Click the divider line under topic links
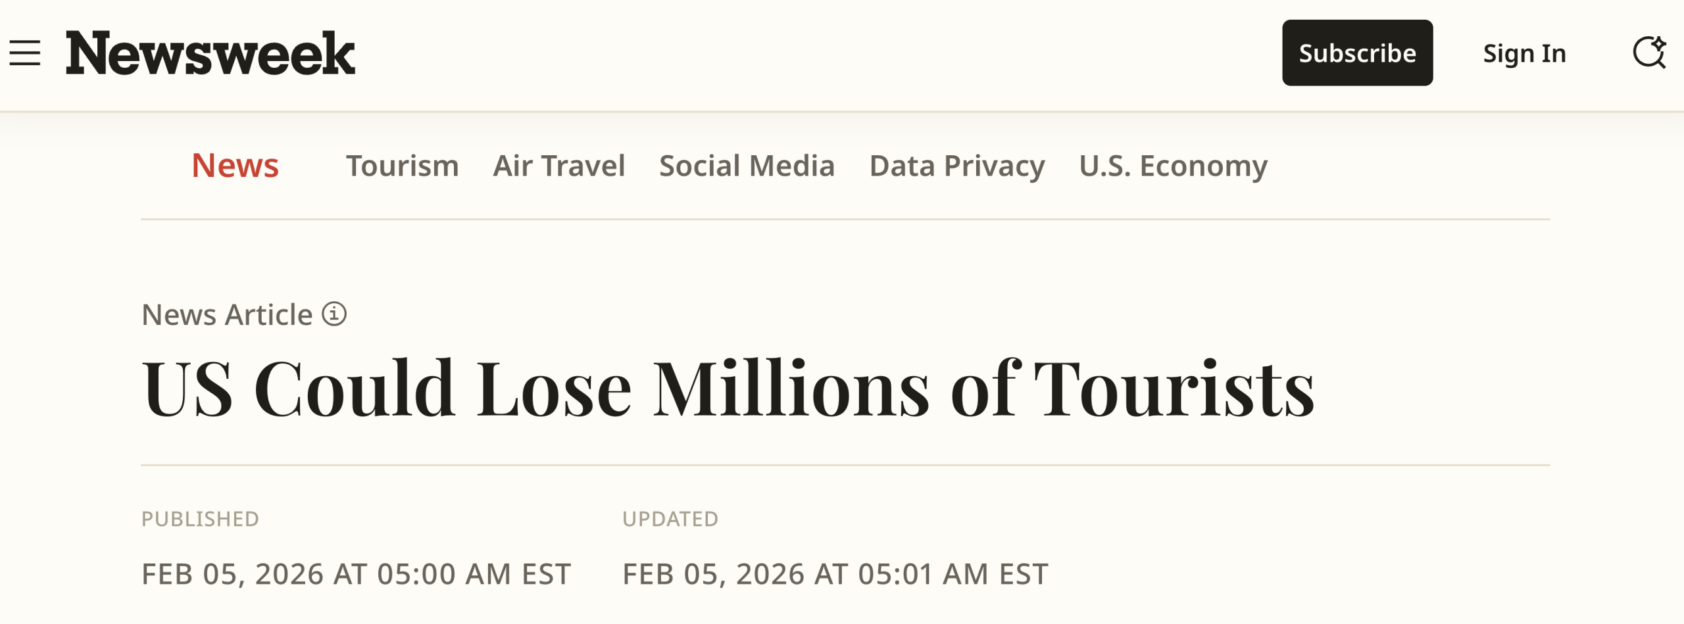Viewport: 1684px width, 624px height. pos(845,219)
